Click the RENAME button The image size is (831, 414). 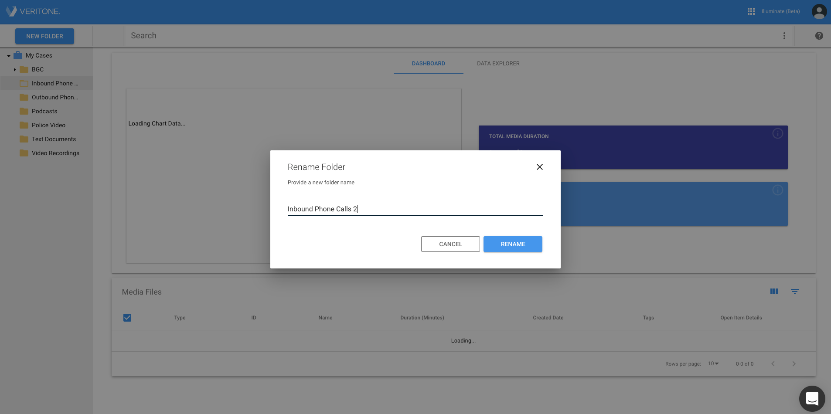[512, 244]
